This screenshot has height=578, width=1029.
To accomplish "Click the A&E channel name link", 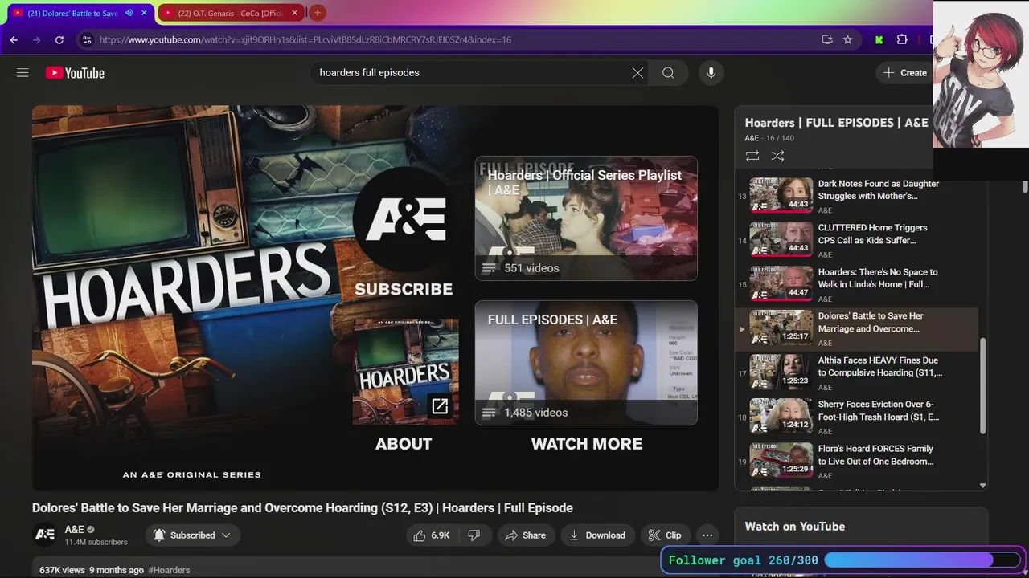I will 74,530.
